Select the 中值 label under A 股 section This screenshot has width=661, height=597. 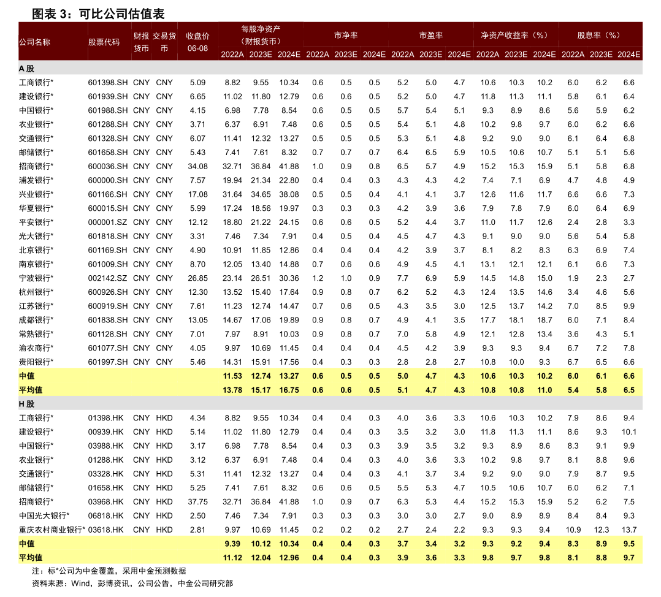point(27,376)
